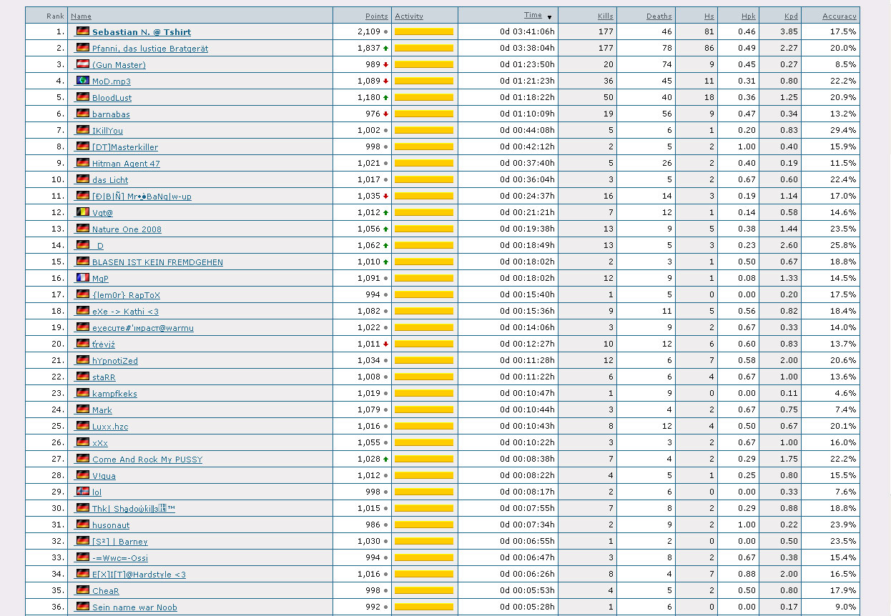891x616 pixels.
Task: Click the French flag next to MqP
Action: [x=83, y=278]
